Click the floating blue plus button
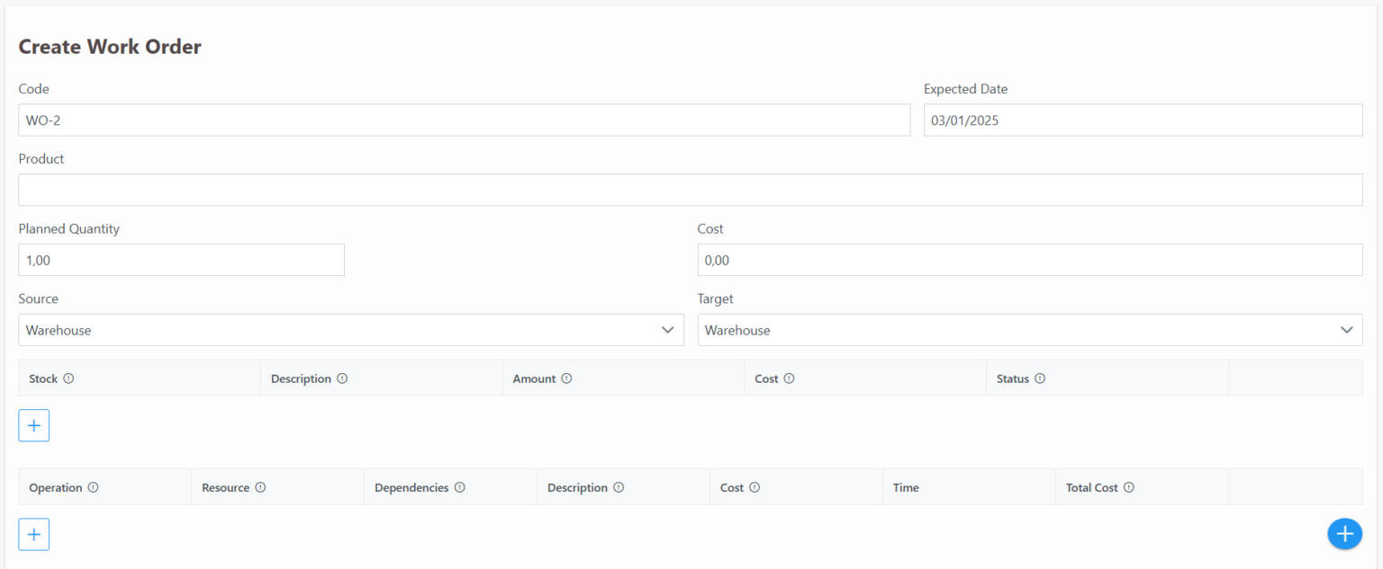 [x=1344, y=534]
